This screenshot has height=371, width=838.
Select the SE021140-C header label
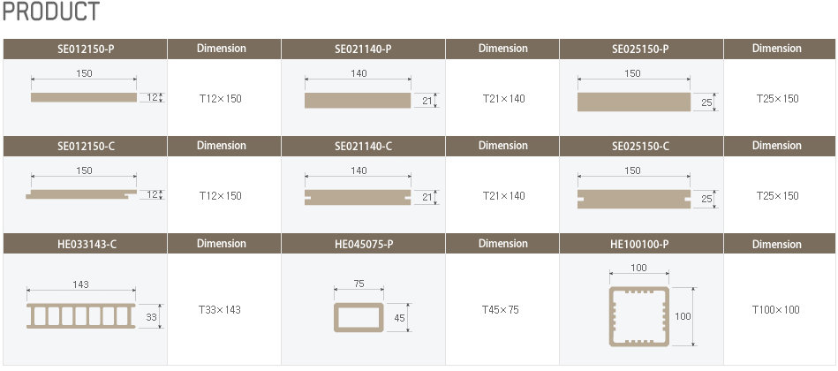click(363, 146)
